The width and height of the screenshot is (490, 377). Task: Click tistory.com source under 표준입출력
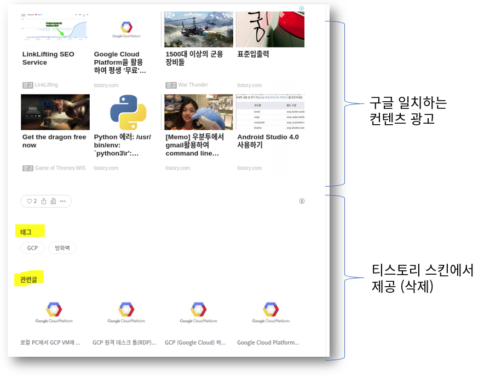(249, 85)
